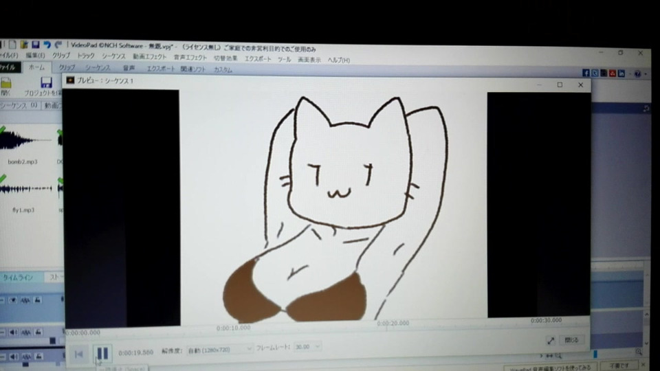Viewport: 660px width, 371px height.
Task: Toggle lock on the second audio track
Action: click(38, 357)
